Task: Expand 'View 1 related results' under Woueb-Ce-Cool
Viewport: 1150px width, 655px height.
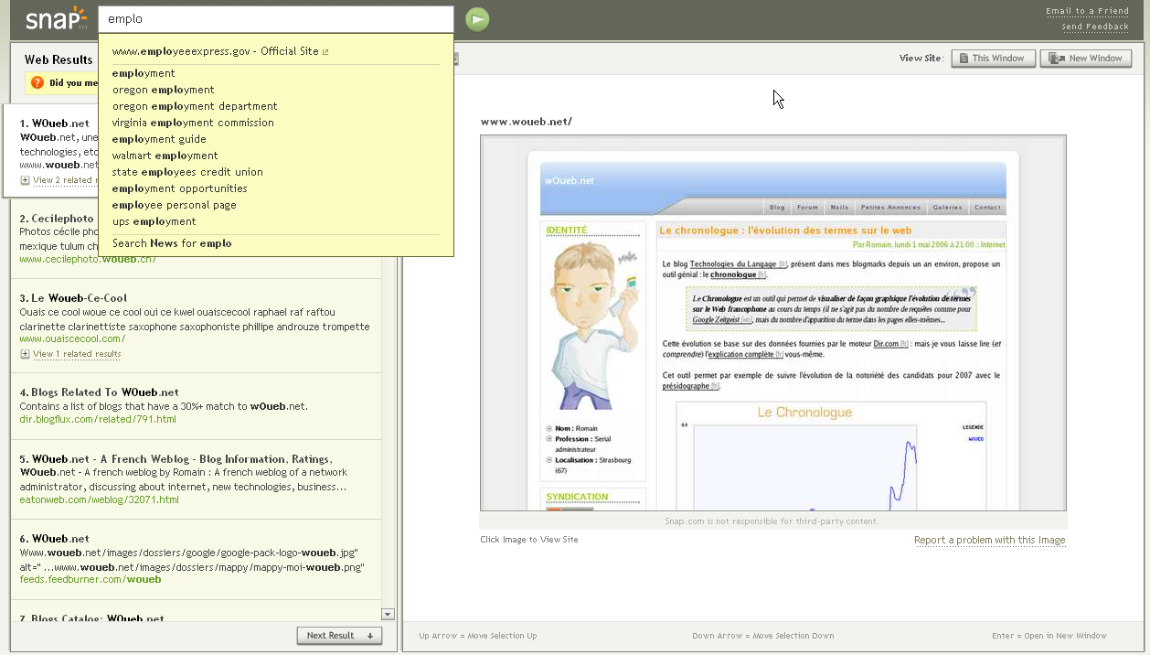Action: click(70, 354)
